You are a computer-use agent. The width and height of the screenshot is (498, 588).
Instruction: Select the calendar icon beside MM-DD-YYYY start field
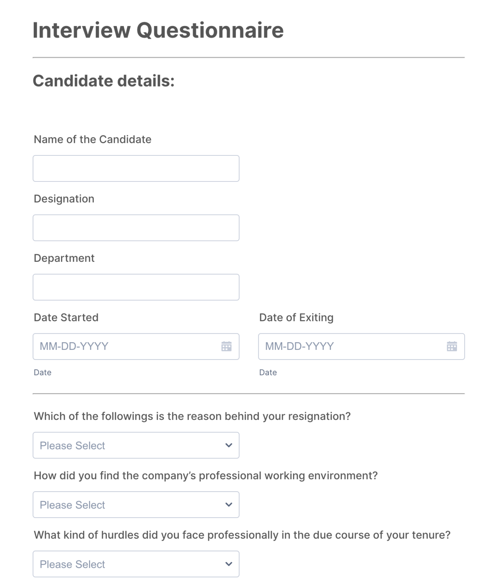[x=227, y=346]
